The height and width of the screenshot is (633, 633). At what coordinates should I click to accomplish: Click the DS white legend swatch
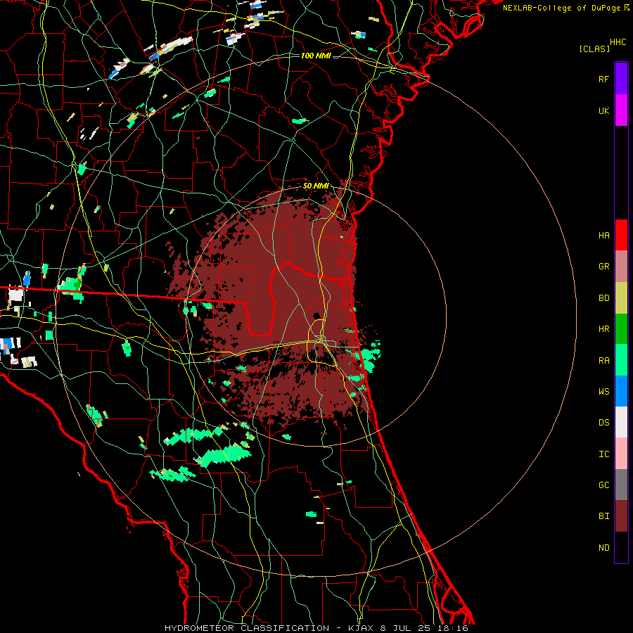[x=621, y=422]
